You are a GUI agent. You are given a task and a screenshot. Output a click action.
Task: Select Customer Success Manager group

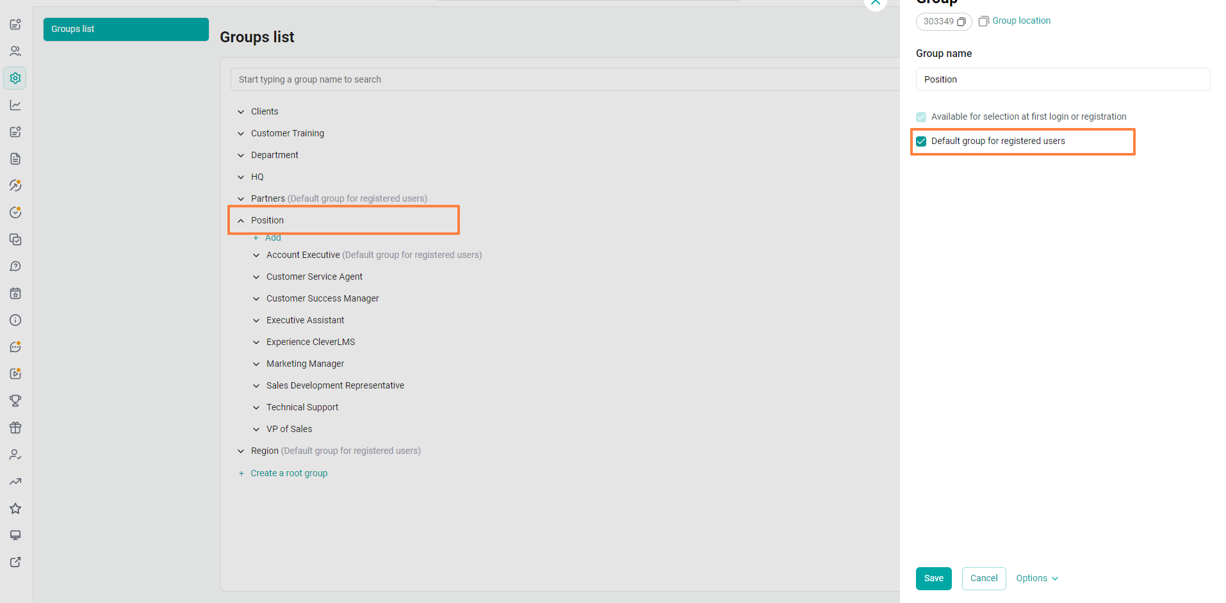322,298
